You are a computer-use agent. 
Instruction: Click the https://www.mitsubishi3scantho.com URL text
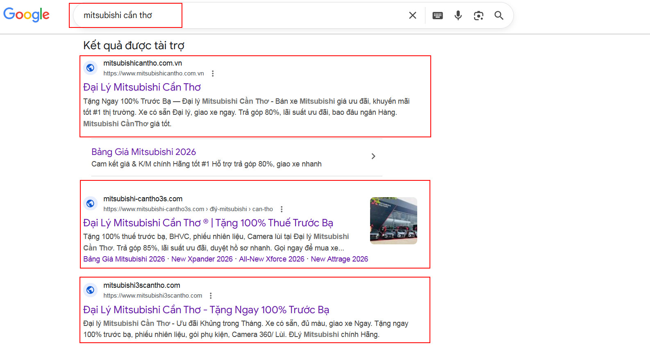click(x=153, y=296)
